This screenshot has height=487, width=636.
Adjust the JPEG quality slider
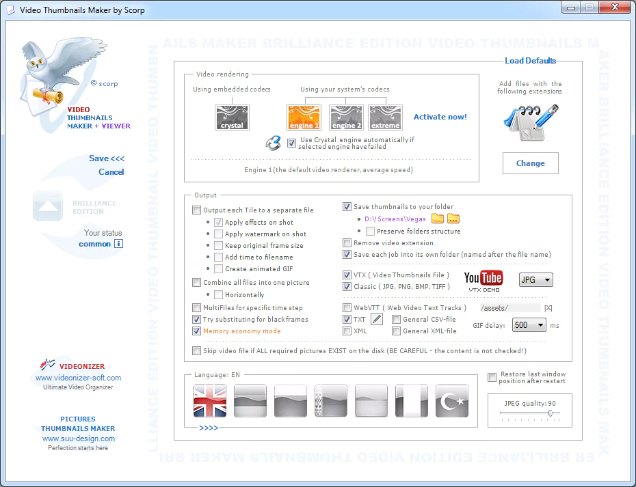tap(550, 414)
